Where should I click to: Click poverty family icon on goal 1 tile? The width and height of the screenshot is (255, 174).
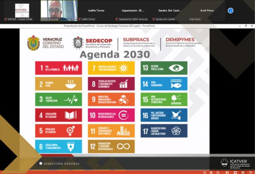point(71,68)
